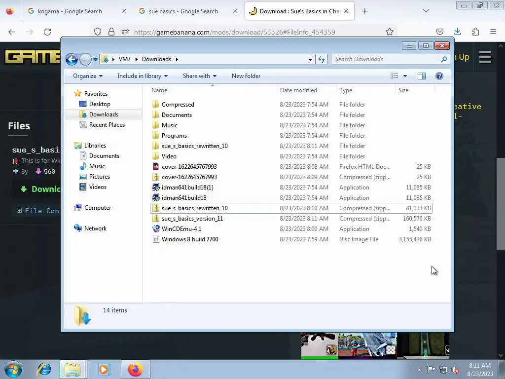Select the Video folder icon
505x379 pixels.
155,156
